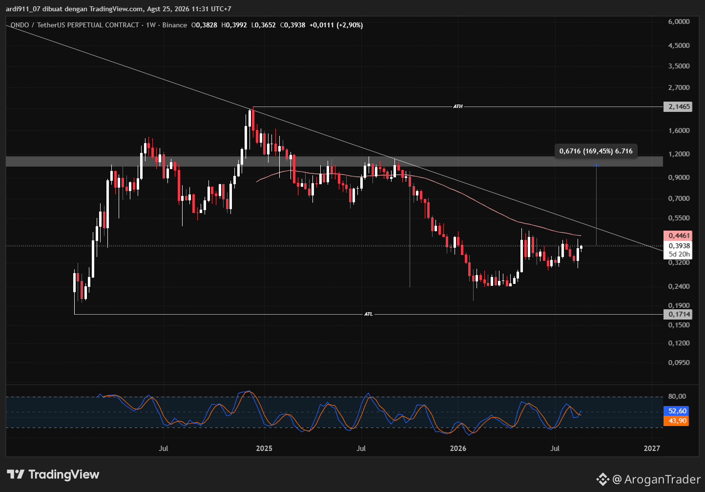Click the change value +0,0111 (+2,90%)
This screenshot has width=705, height=492.
(x=336, y=25)
